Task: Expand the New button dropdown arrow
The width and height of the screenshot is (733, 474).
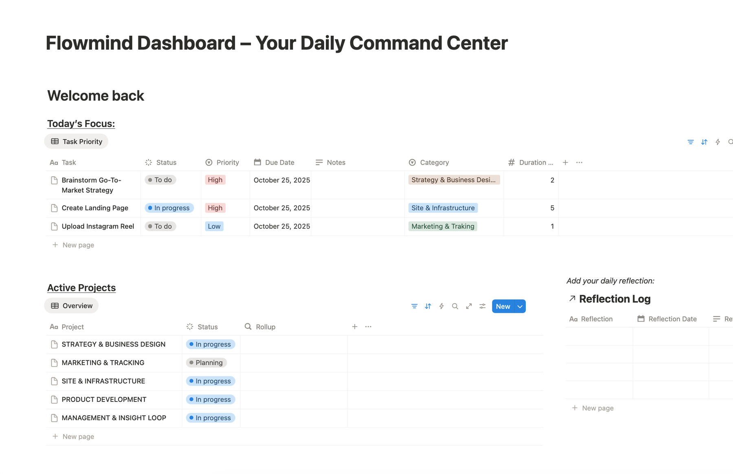Action: pos(520,307)
